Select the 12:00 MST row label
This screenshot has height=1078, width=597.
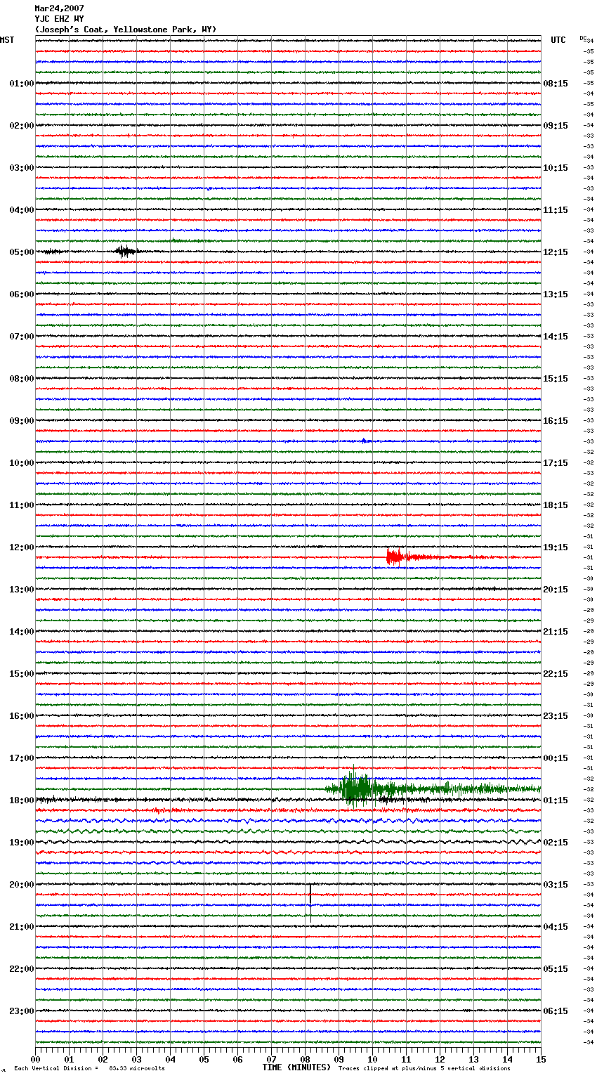coord(22,547)
